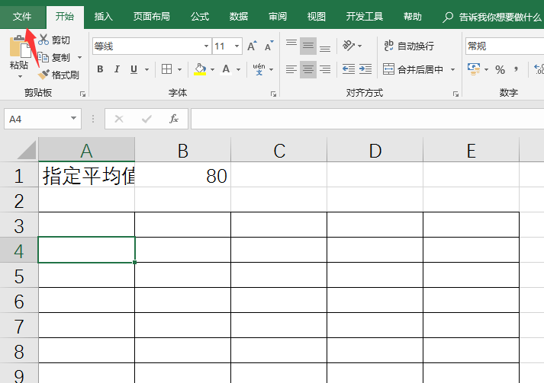This screenshot has width=544, height=383.
Task: Click the fx insert function button
Action: click(174, 119)
